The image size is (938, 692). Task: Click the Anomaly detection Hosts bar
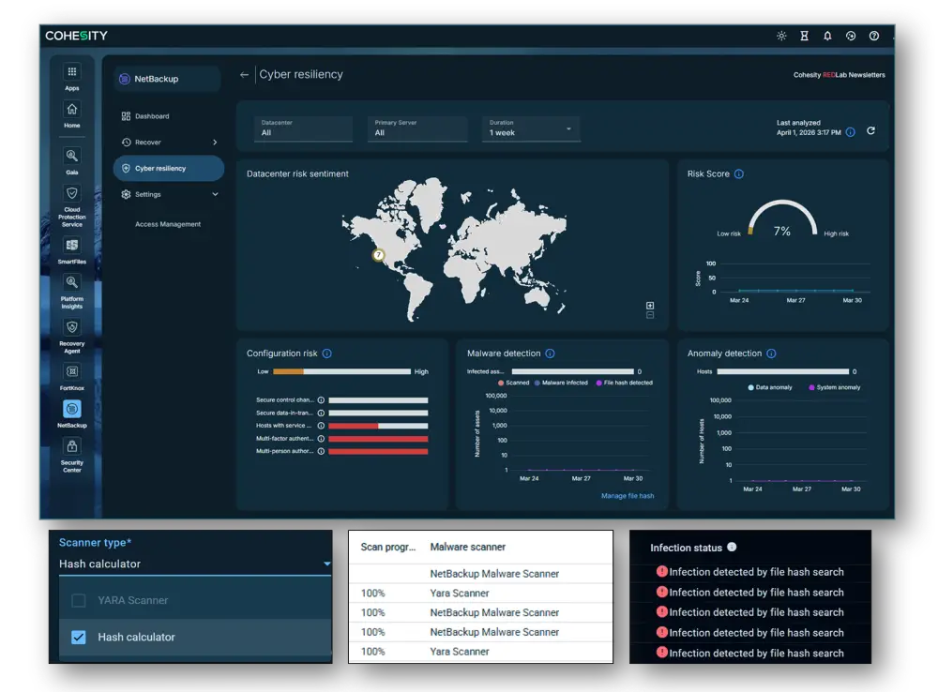click(x=782, y=372)
